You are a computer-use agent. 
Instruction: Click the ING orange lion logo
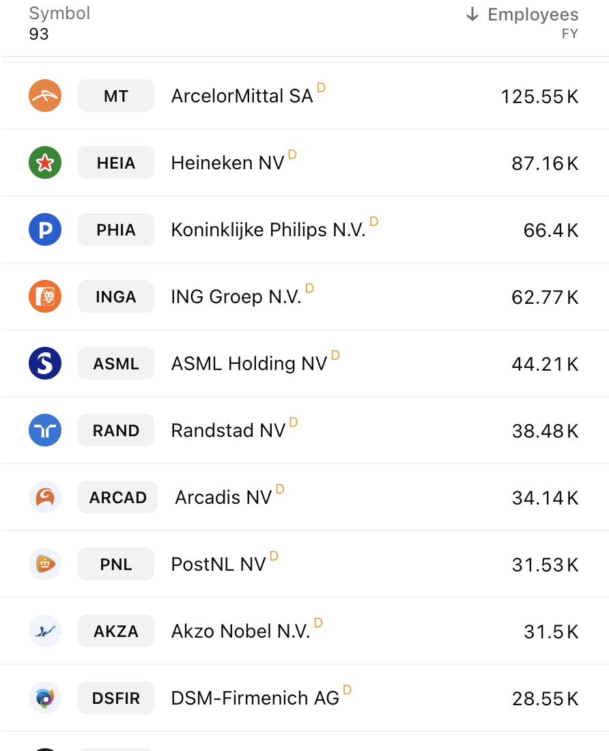[x=45, y=296]
